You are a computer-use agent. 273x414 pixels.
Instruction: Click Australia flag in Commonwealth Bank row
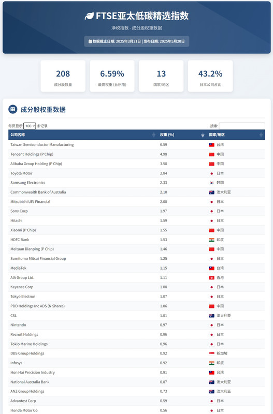click(x=212, y=192)
